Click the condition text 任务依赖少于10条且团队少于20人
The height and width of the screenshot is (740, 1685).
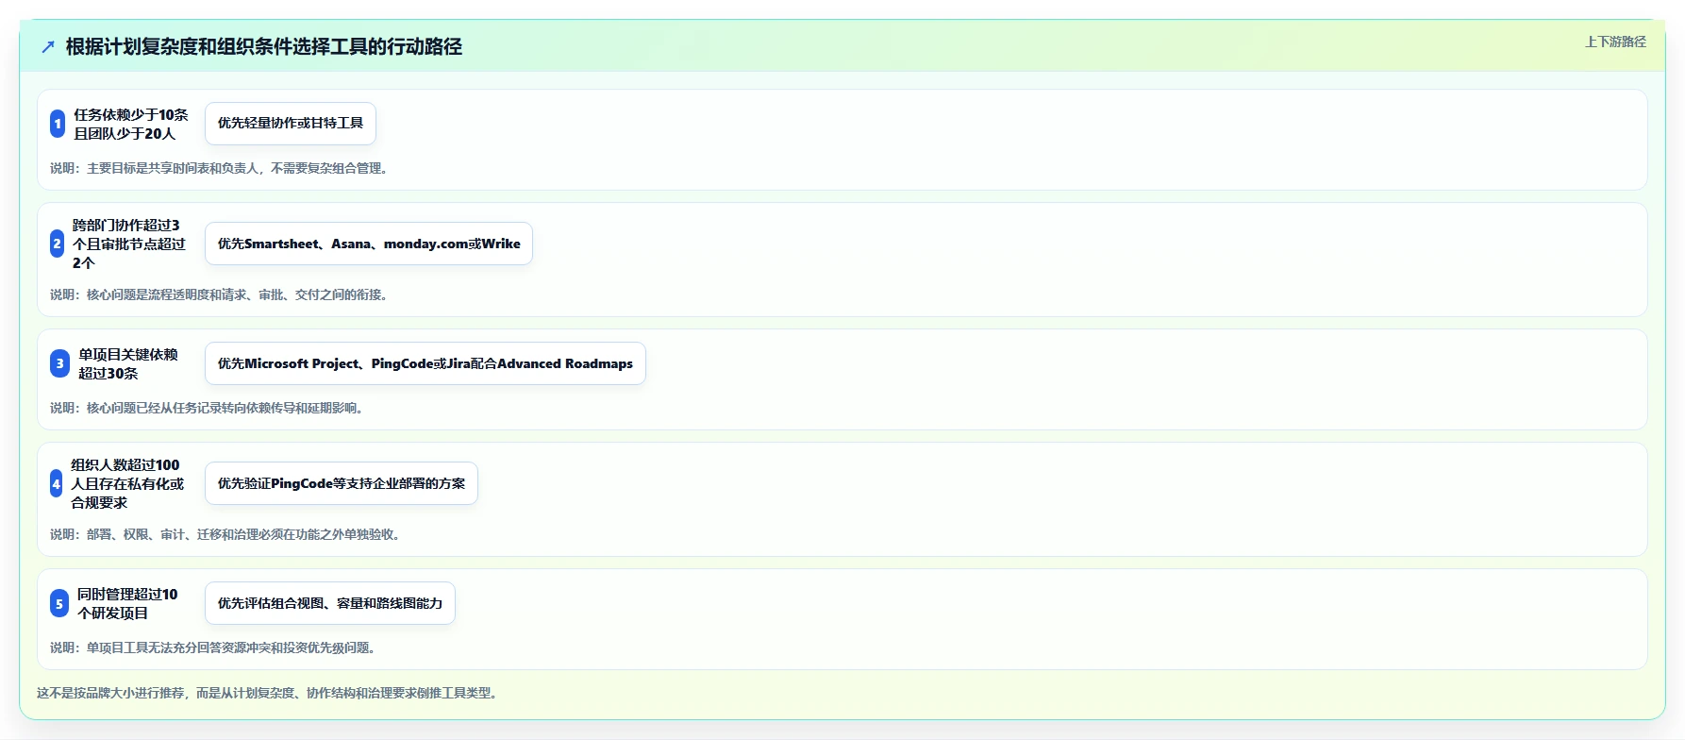[x=131, y=124]
